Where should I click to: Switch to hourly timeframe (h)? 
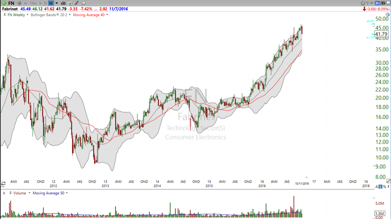pyautogui.click(x=40, y=3)
